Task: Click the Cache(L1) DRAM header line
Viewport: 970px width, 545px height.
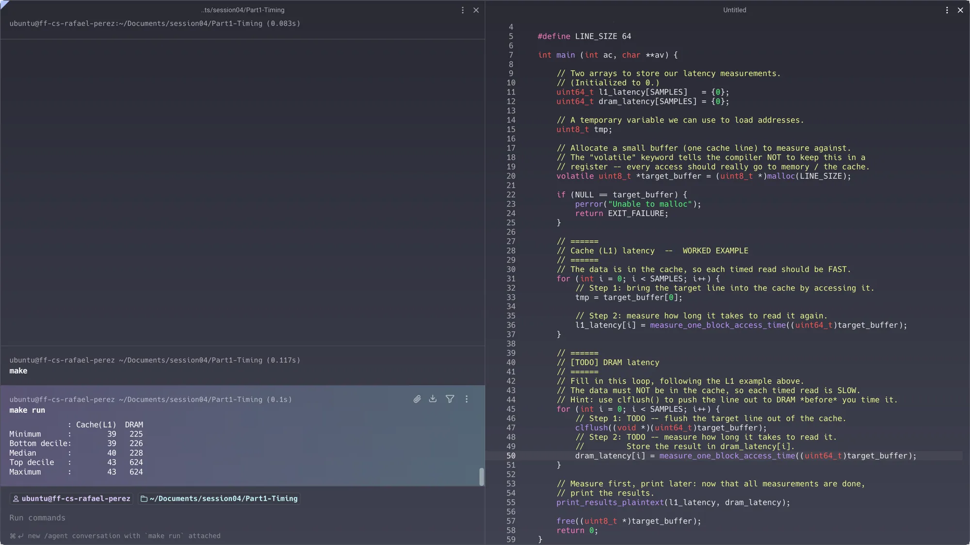Action: 105,425
